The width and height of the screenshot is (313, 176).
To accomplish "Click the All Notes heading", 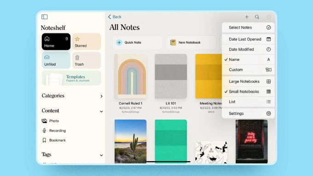I will click(x=124, y=27).
